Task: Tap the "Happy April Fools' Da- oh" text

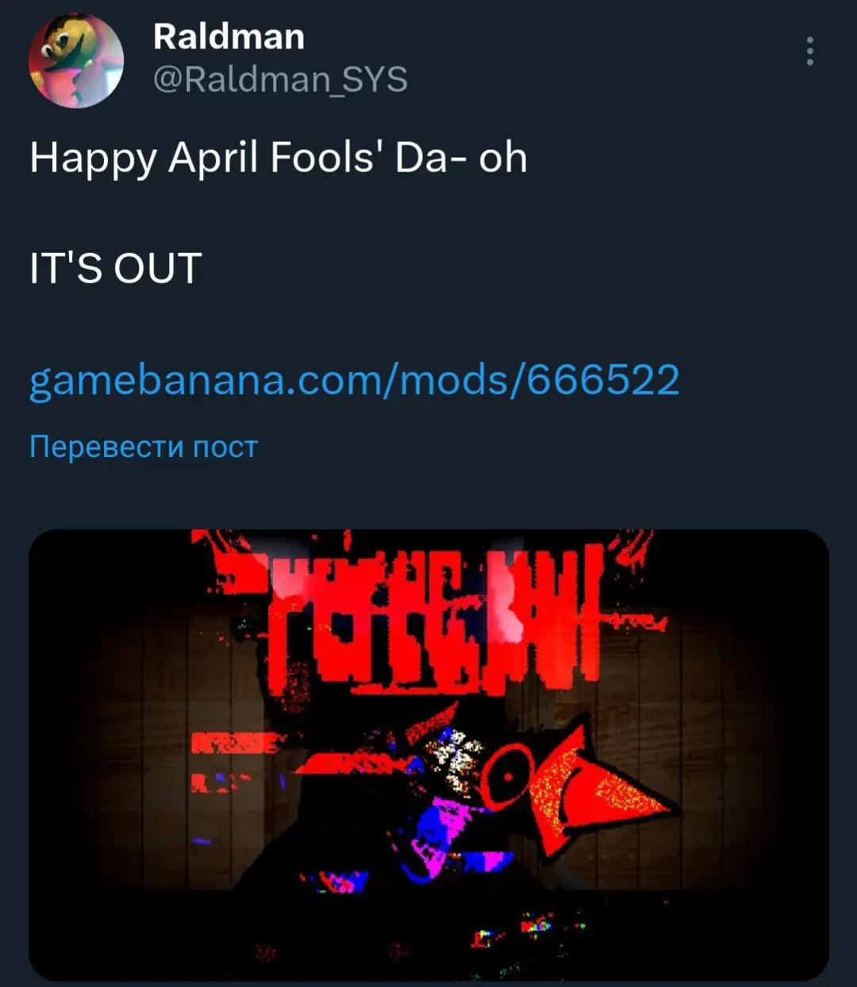Action: point(279,158)
